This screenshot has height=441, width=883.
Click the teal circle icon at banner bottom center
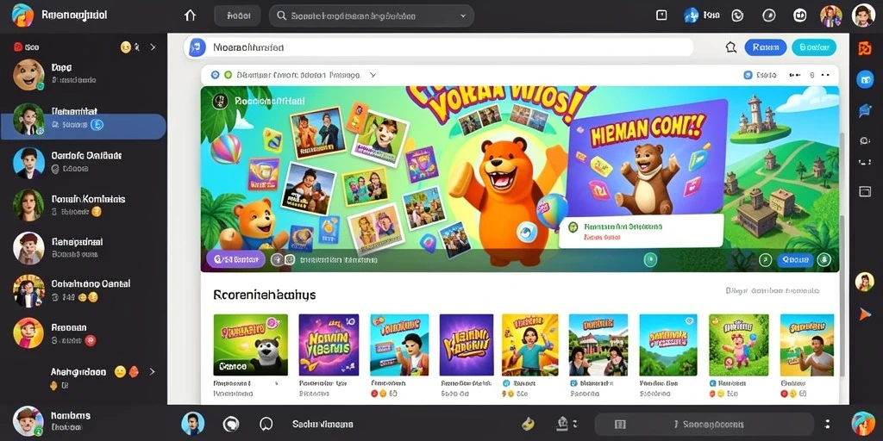[x=650, y=259]
